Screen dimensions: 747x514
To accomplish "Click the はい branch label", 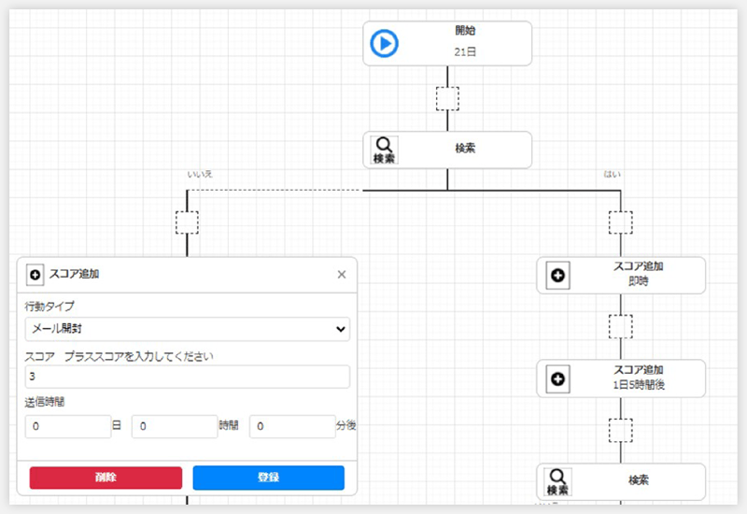I will pyautogui.click(x=613, y=174).
